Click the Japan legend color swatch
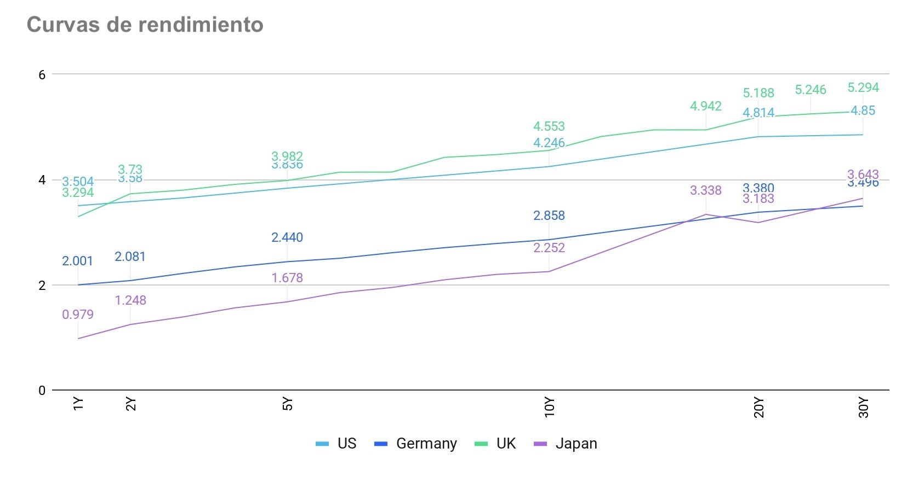 540,444
